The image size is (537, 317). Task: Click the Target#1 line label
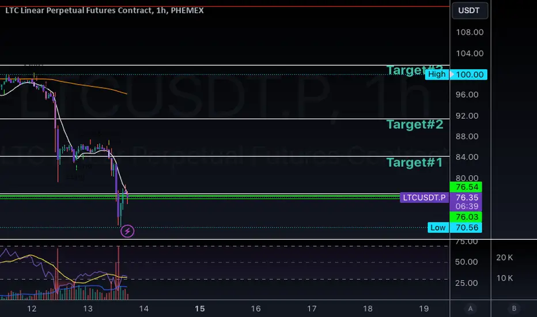pos(414,163)
